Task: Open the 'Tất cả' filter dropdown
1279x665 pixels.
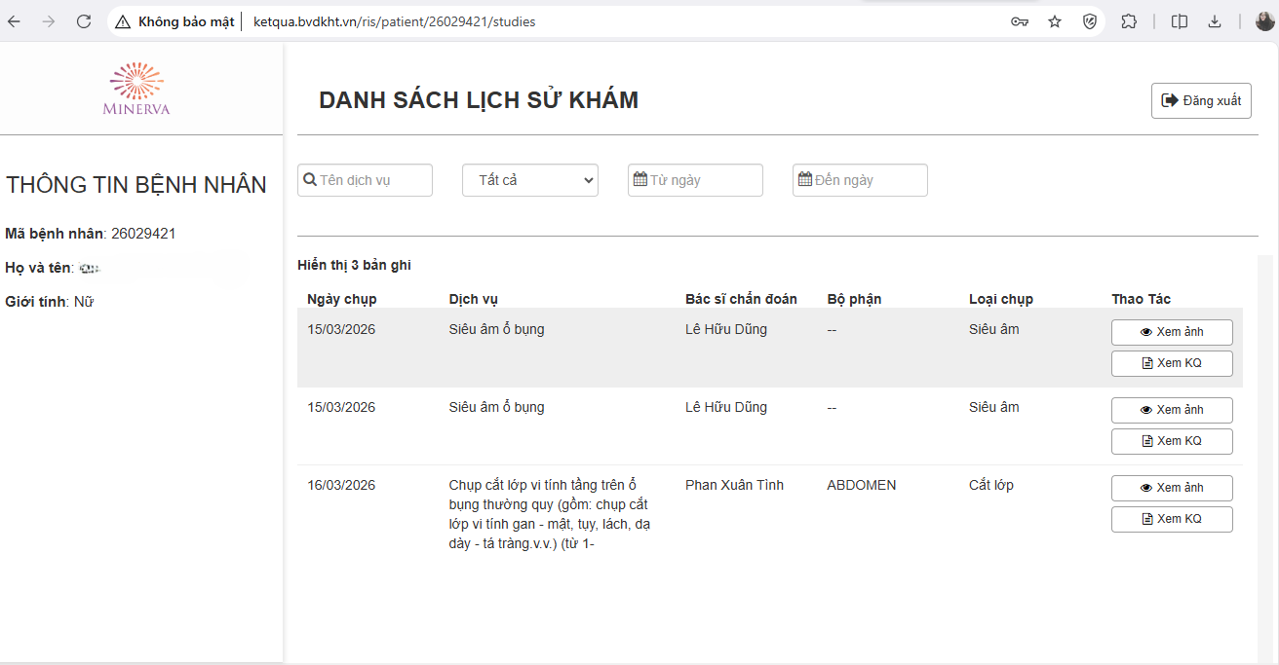Action: pos(530,180)
